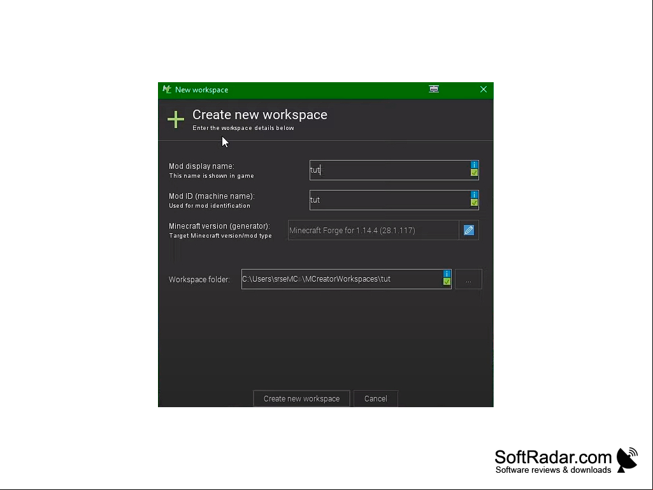Viewport: 653px width, 490px height.
Task: Click the Create new workspace button
Action: 301,399
